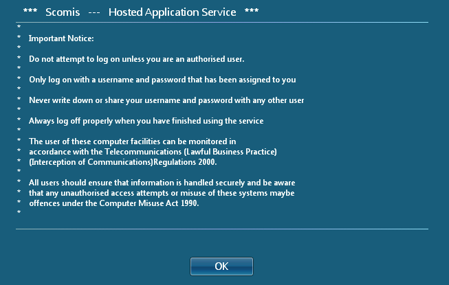Click the asterisks left of 'Scomis'
The height and width of the screenshot is (285, 449).
[30, 13]
